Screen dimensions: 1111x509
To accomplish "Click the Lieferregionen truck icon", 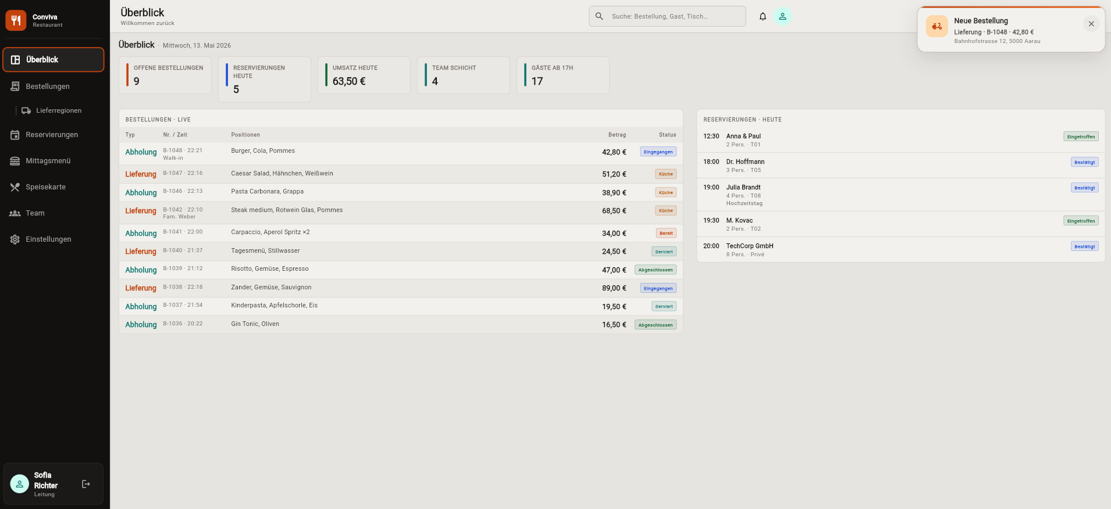I will click(x=26, y=110).
